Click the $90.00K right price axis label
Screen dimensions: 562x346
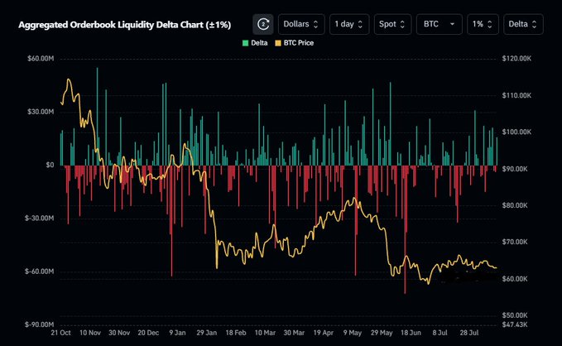[515, 169]
